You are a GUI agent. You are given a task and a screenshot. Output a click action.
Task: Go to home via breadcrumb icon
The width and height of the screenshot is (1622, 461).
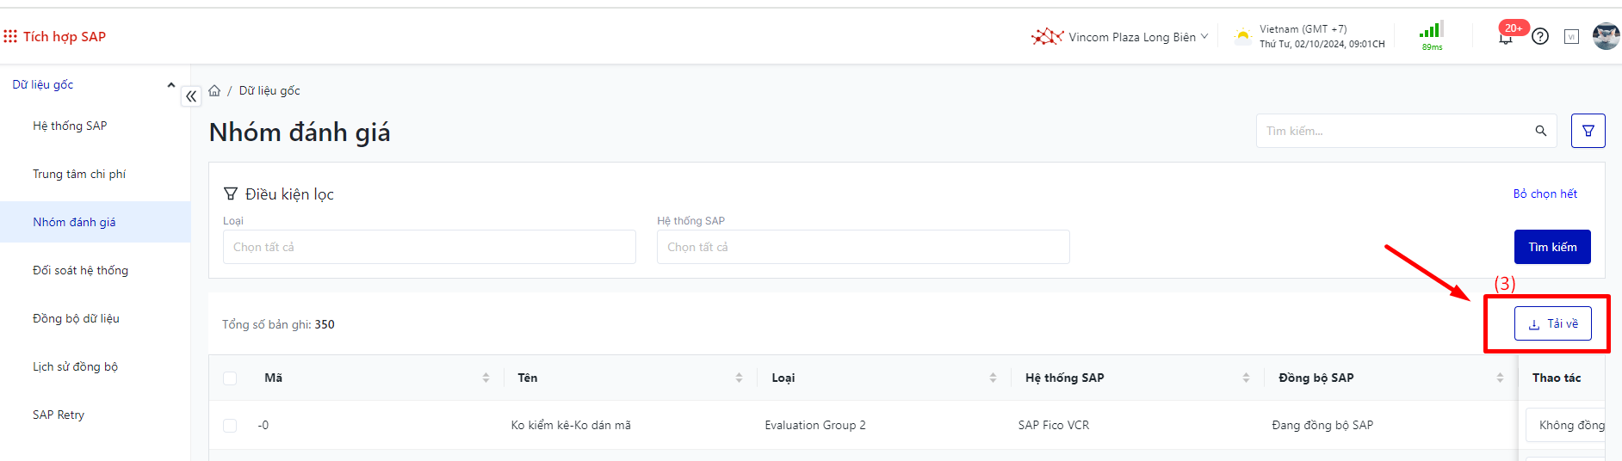pyautogui.click(x=214, y=90)
